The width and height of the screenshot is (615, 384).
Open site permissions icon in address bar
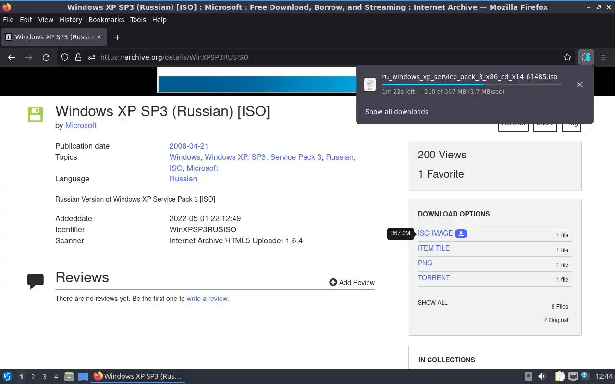[91, 57]
